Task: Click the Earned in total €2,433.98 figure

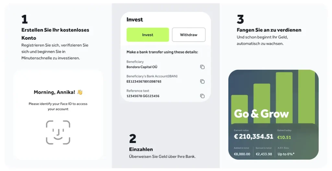Action: 264,154
